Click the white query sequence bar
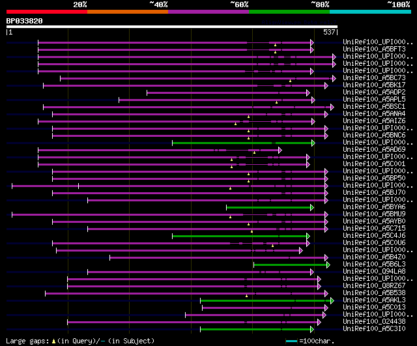 pos(172,27)
